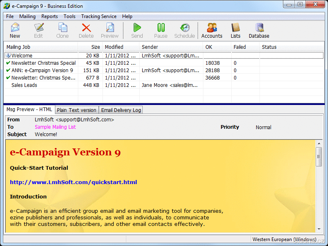The height and width of the screenshot is (246, 328).
Task: Click green check beside Newsletter: Christmas Spe...
Action: [x=8, y=77]
